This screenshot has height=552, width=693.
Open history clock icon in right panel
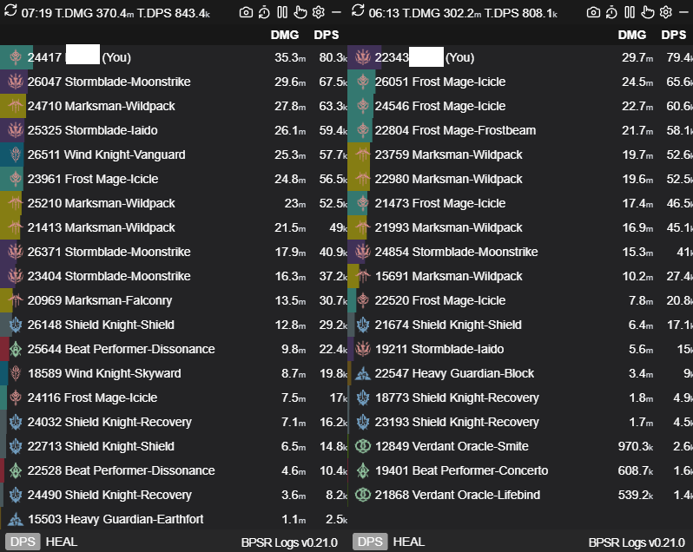(611, 12)
